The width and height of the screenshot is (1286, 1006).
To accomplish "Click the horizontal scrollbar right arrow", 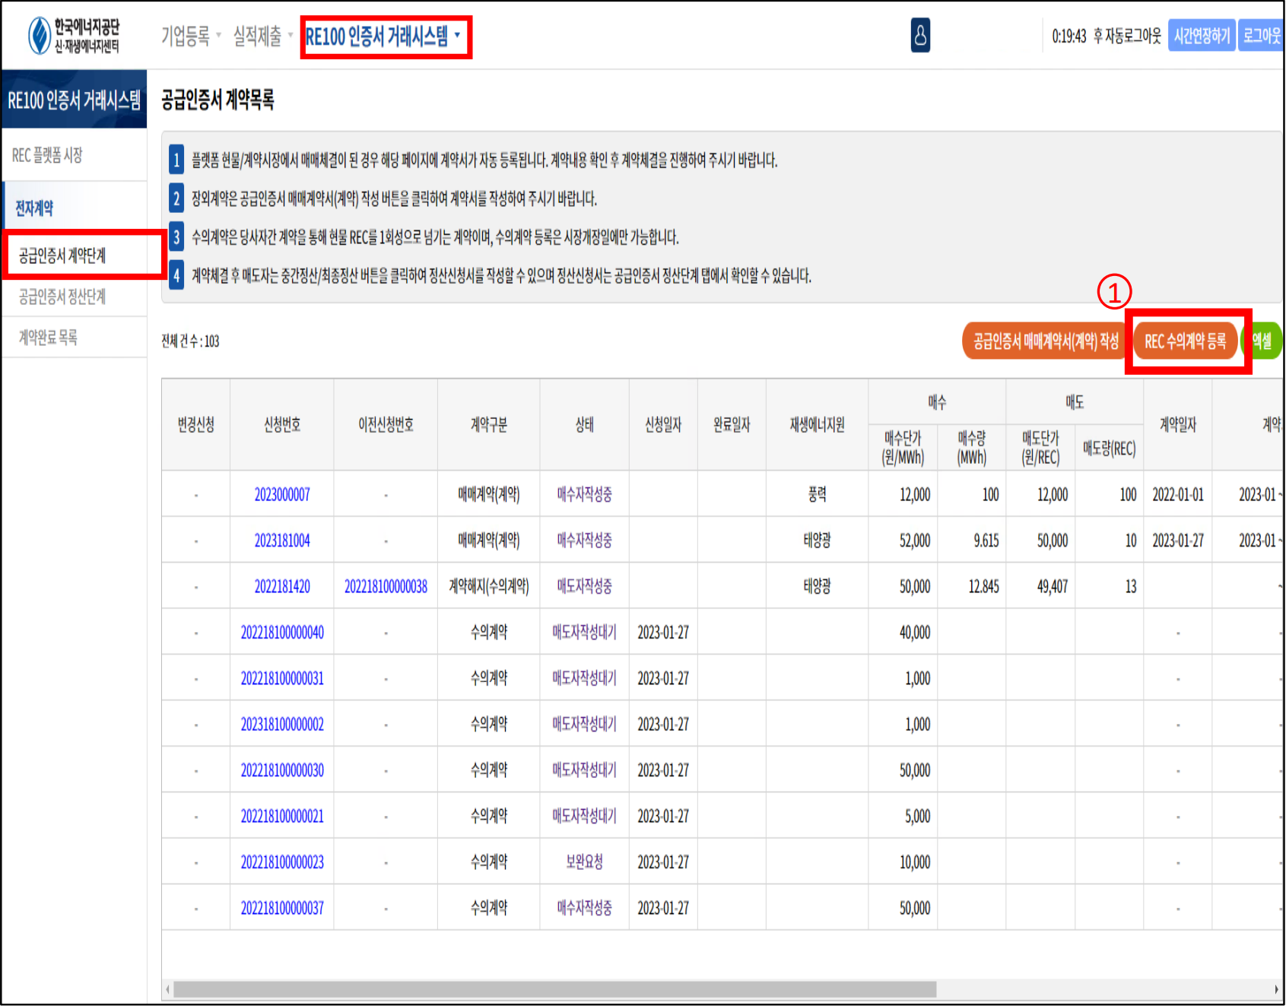I will coord(1276,989).
